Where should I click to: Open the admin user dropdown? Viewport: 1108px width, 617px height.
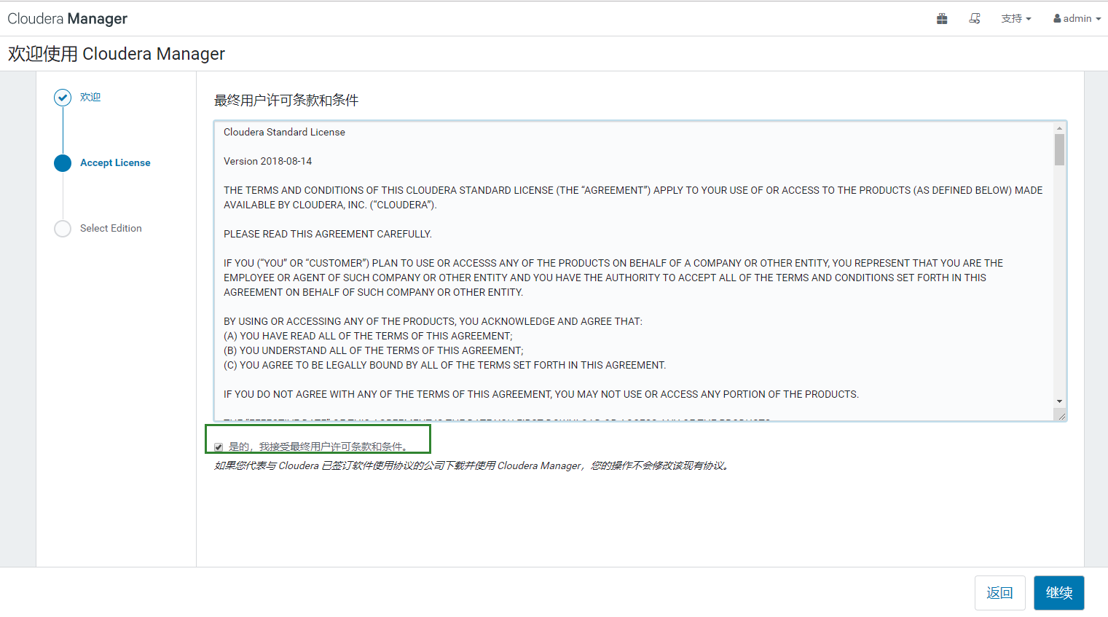click(1077, 19)
